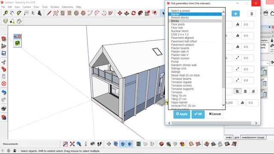Viewport: 274px width, 154px height.
Task: Switch to the инфо tab
Action: click(229, 137)
